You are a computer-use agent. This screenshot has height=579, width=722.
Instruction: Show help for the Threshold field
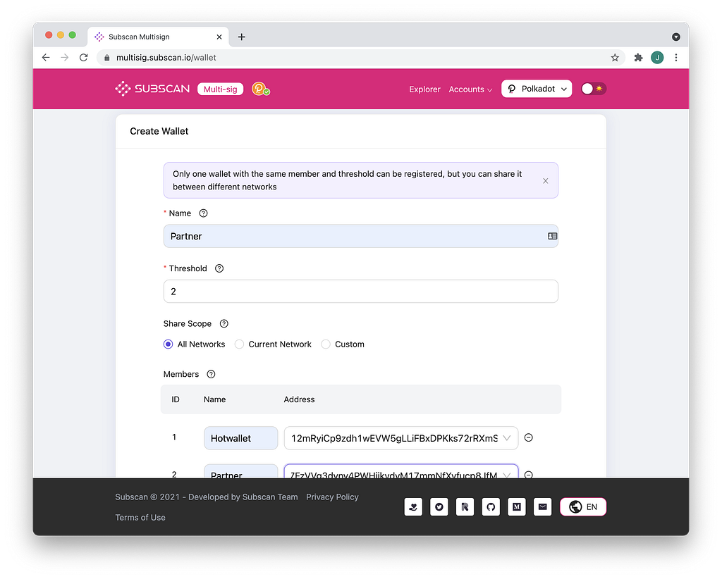[219, 268]
